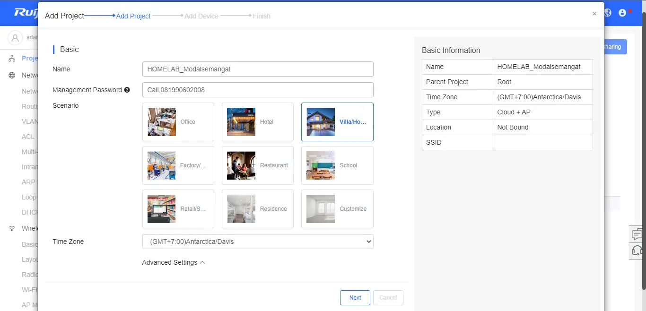Image resolution: width=646 pixels, height=311 pixels.
Task: Open the user account icon in header
Action: pyautogui.click(x=622, y=13)
